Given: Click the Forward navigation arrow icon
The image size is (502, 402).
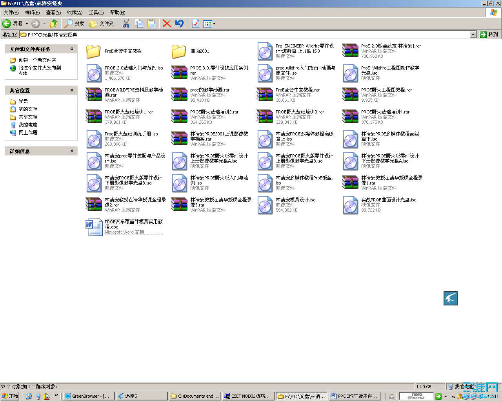Looking at the screenshot, I should 36,24.
